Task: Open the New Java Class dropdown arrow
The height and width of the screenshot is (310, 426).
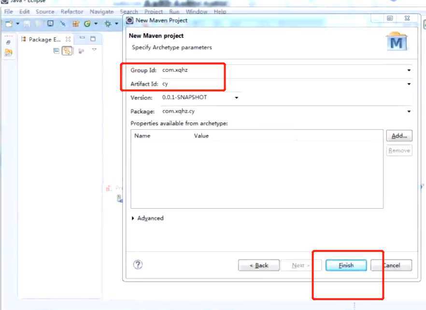Action: click(x=96, y=24)
